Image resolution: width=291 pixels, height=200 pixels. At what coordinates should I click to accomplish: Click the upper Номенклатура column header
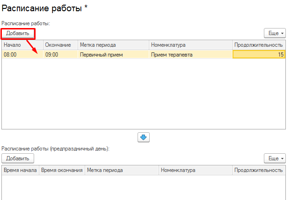190,45
